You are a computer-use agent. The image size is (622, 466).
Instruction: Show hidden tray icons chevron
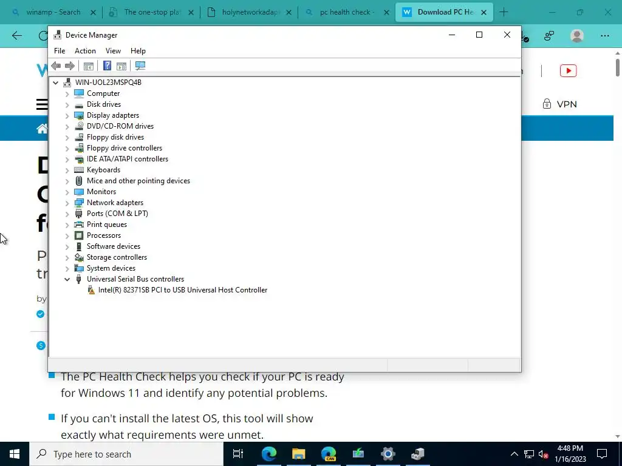514,454
